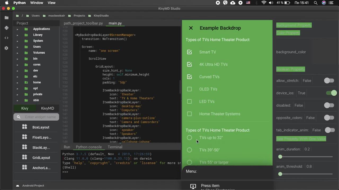Click the FloatLayout widget icon
This screenshot has width=339, height=190.
coord(25,137)
